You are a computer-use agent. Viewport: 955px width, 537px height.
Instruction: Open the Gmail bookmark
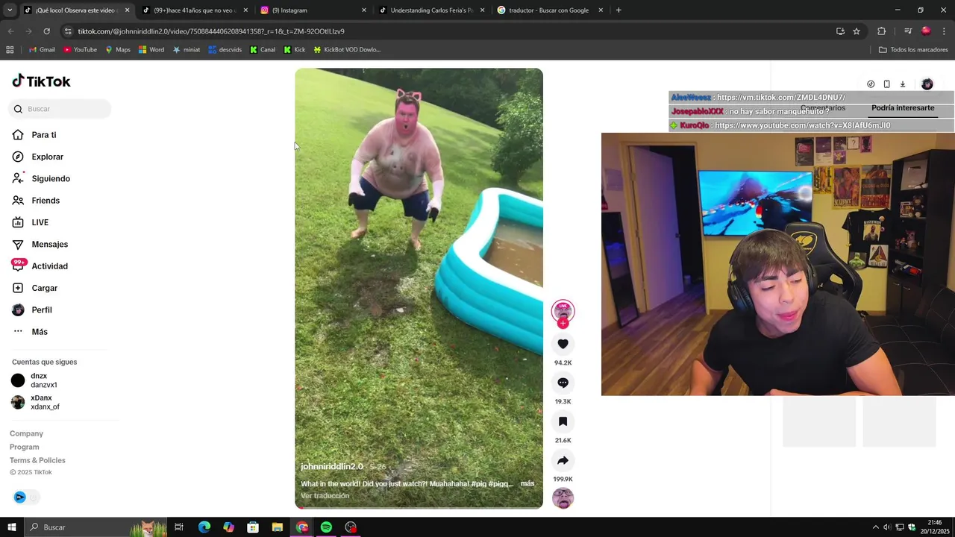pyautogui.click(x=42, y=50)
